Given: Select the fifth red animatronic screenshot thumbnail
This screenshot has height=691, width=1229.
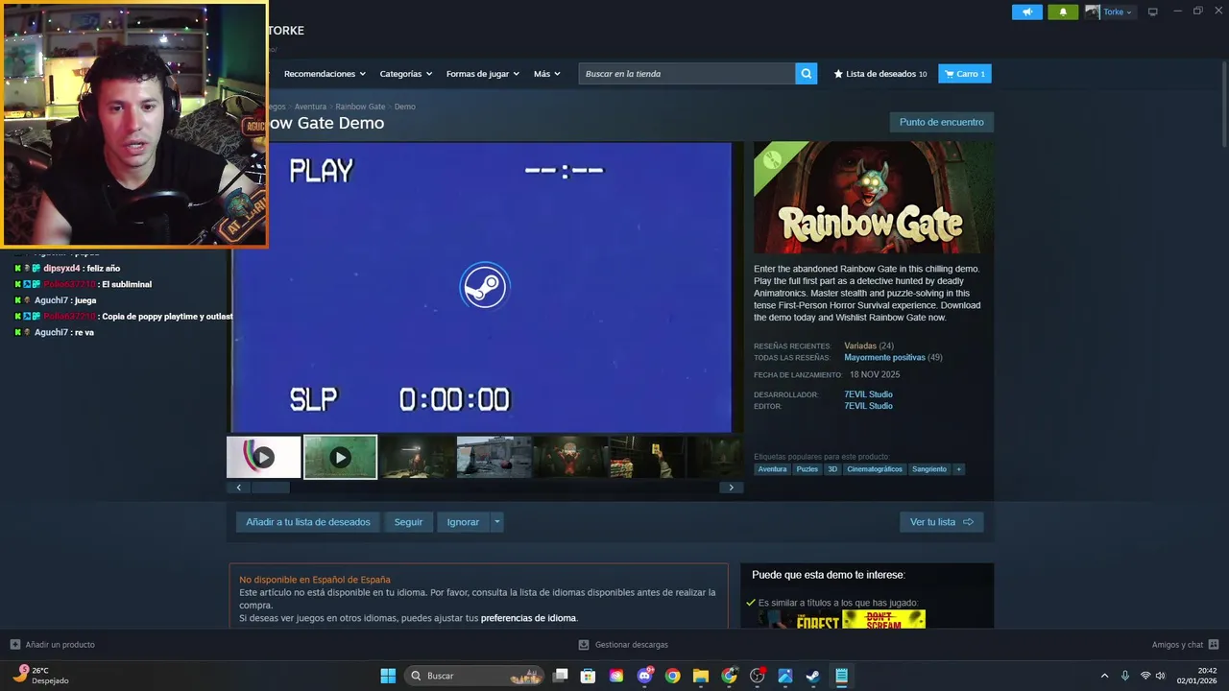Looking at the screenshot, I should click(570, 457).
